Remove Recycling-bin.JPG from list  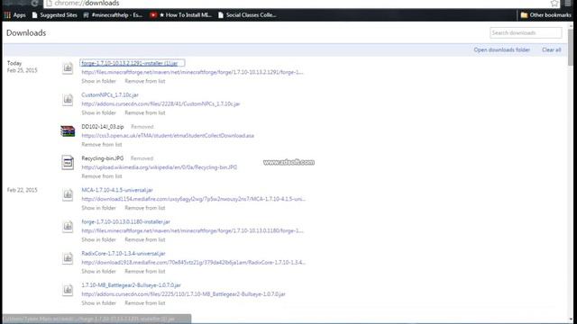[102, 176]
